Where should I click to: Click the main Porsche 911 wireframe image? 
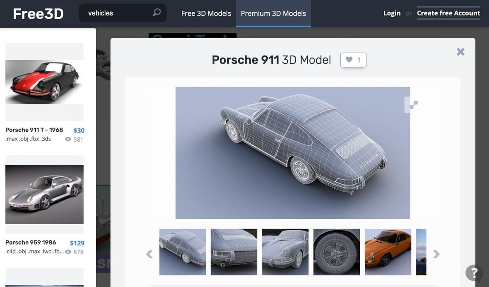pyautogui.click(x=293, y=152)
